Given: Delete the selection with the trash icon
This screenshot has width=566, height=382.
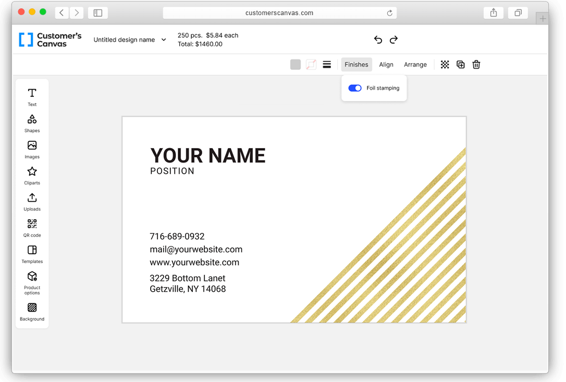Looking at the screenshot, I should (x=476, y=64).
